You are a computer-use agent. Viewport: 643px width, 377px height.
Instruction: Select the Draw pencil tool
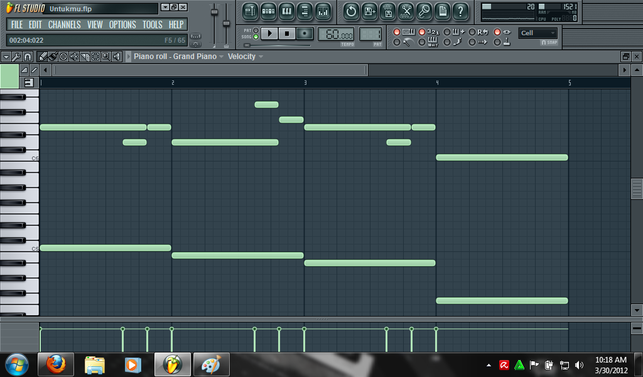click(x=42, y=57)
